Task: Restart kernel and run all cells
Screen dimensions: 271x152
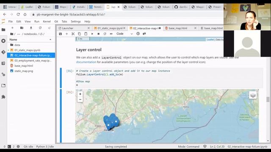Action: (111, 34)
